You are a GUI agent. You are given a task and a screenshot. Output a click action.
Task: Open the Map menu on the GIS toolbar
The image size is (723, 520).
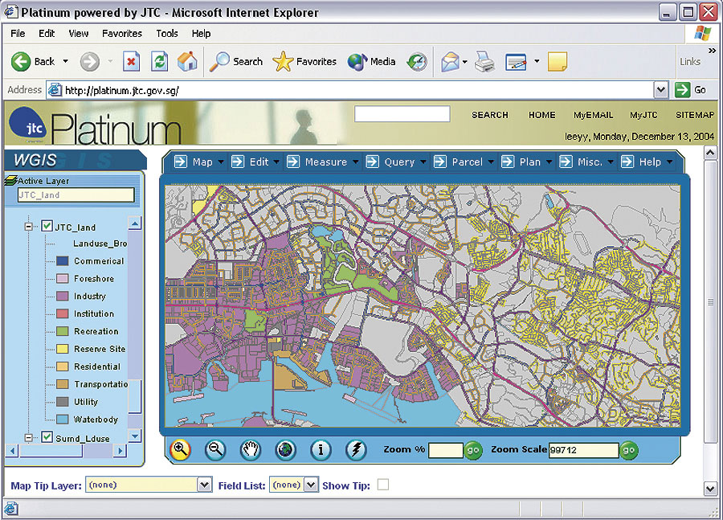(x=198, y=162)
